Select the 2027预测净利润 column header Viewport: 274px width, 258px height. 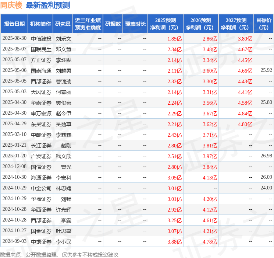pyautogui.click(x=236, y=24)
